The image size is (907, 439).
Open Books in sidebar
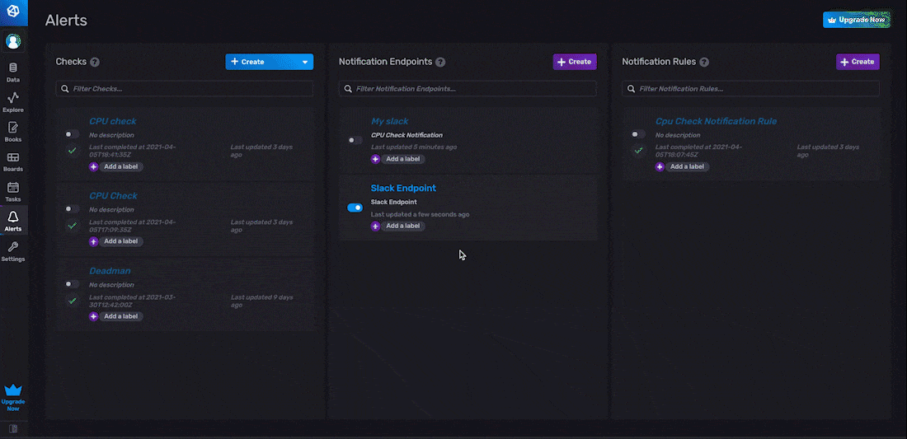[x=12, y=133]
